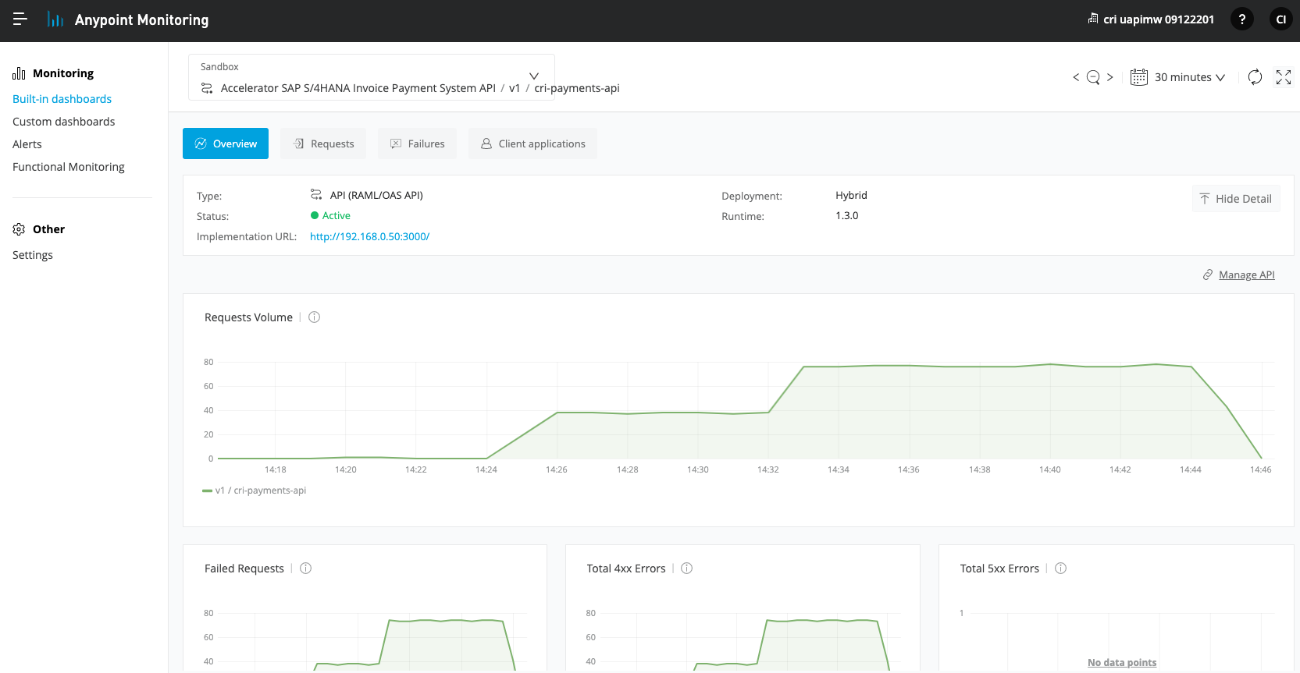Image resolution: width=1300 pixels, height=673 pixels.
Task: Click the 14:44 time axis label
Action: pos(1191,469)
